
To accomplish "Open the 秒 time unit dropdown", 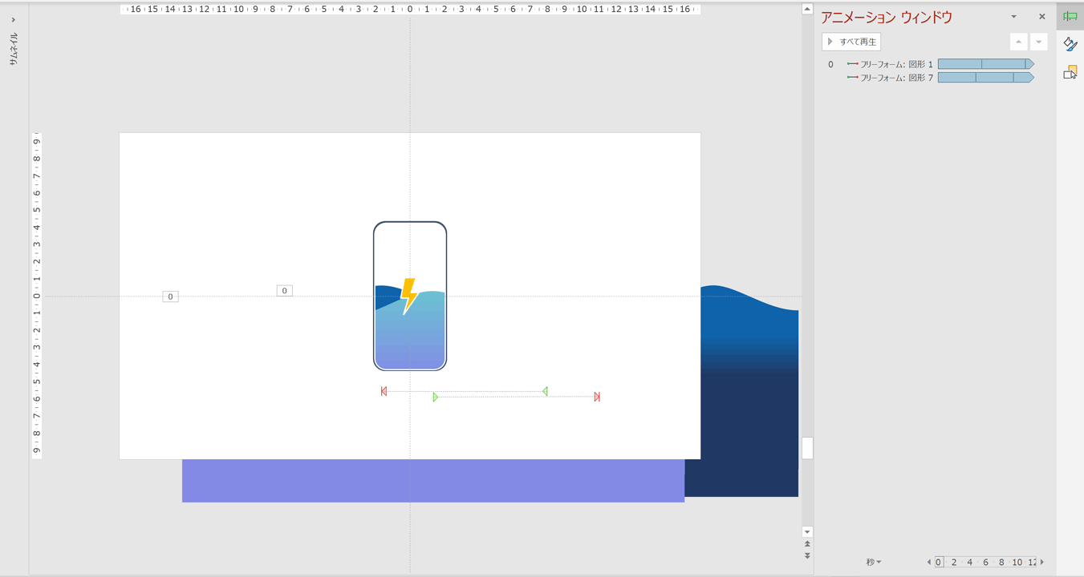I will pos(873,563).
